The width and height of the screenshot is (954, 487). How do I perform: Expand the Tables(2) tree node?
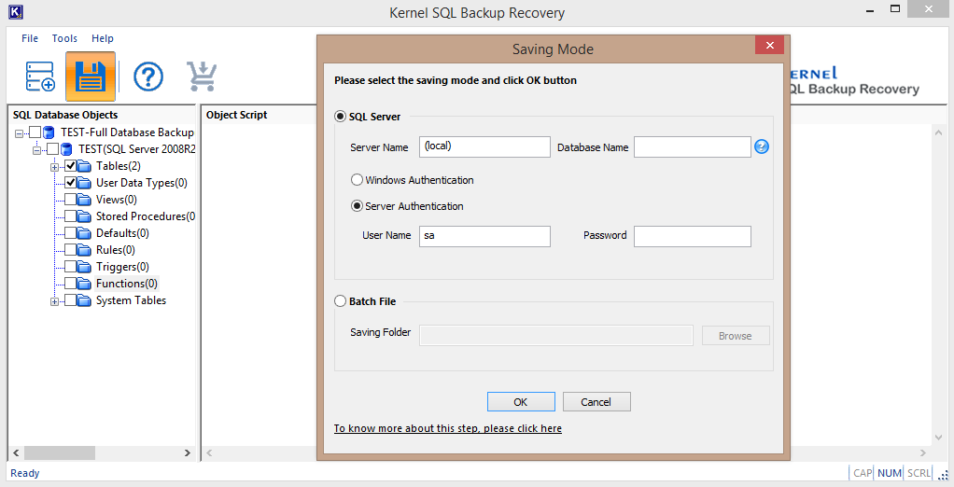(x=55, y=167)
